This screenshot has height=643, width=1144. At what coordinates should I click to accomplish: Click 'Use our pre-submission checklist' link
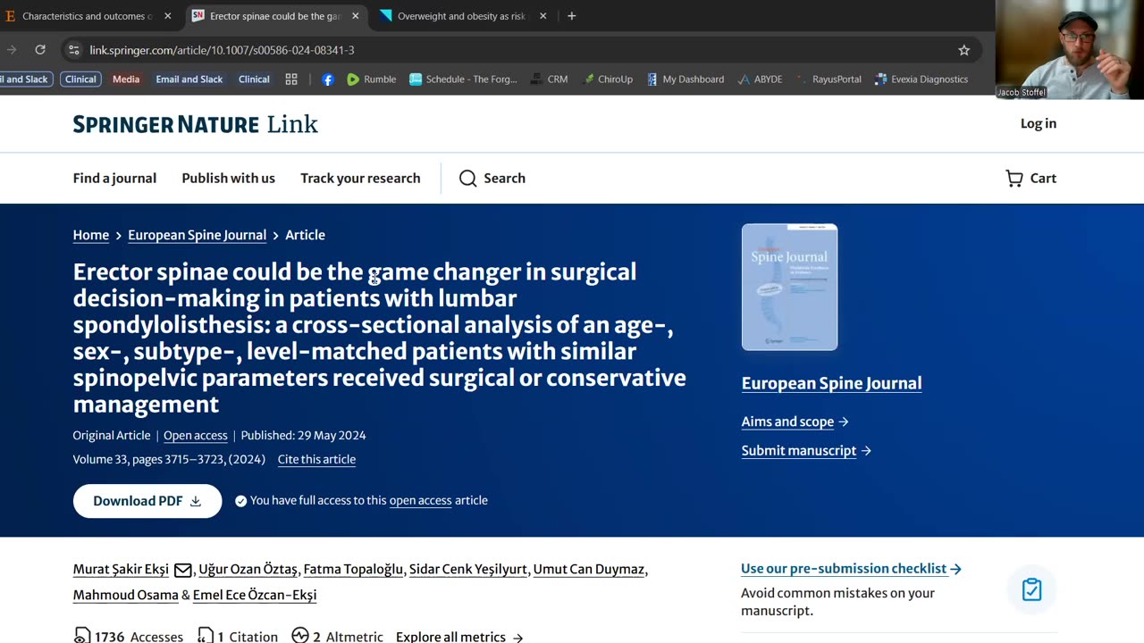click(851, 568)
